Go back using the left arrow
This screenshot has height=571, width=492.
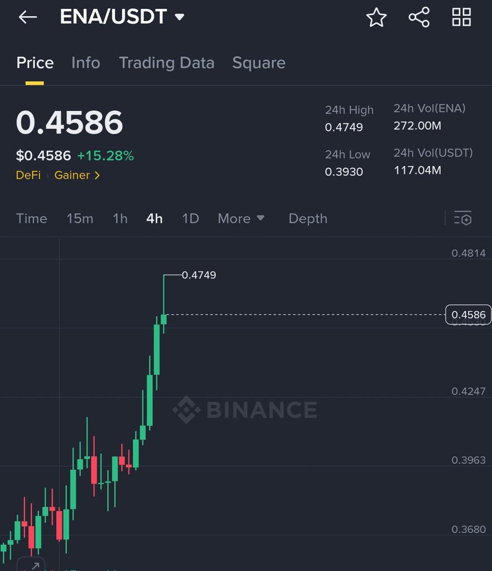pos(28,17)
